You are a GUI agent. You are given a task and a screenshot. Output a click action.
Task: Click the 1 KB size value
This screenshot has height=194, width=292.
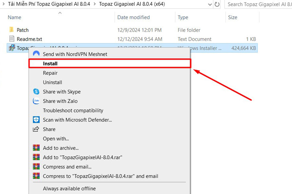pyautogui.click(x=251, y=39)
